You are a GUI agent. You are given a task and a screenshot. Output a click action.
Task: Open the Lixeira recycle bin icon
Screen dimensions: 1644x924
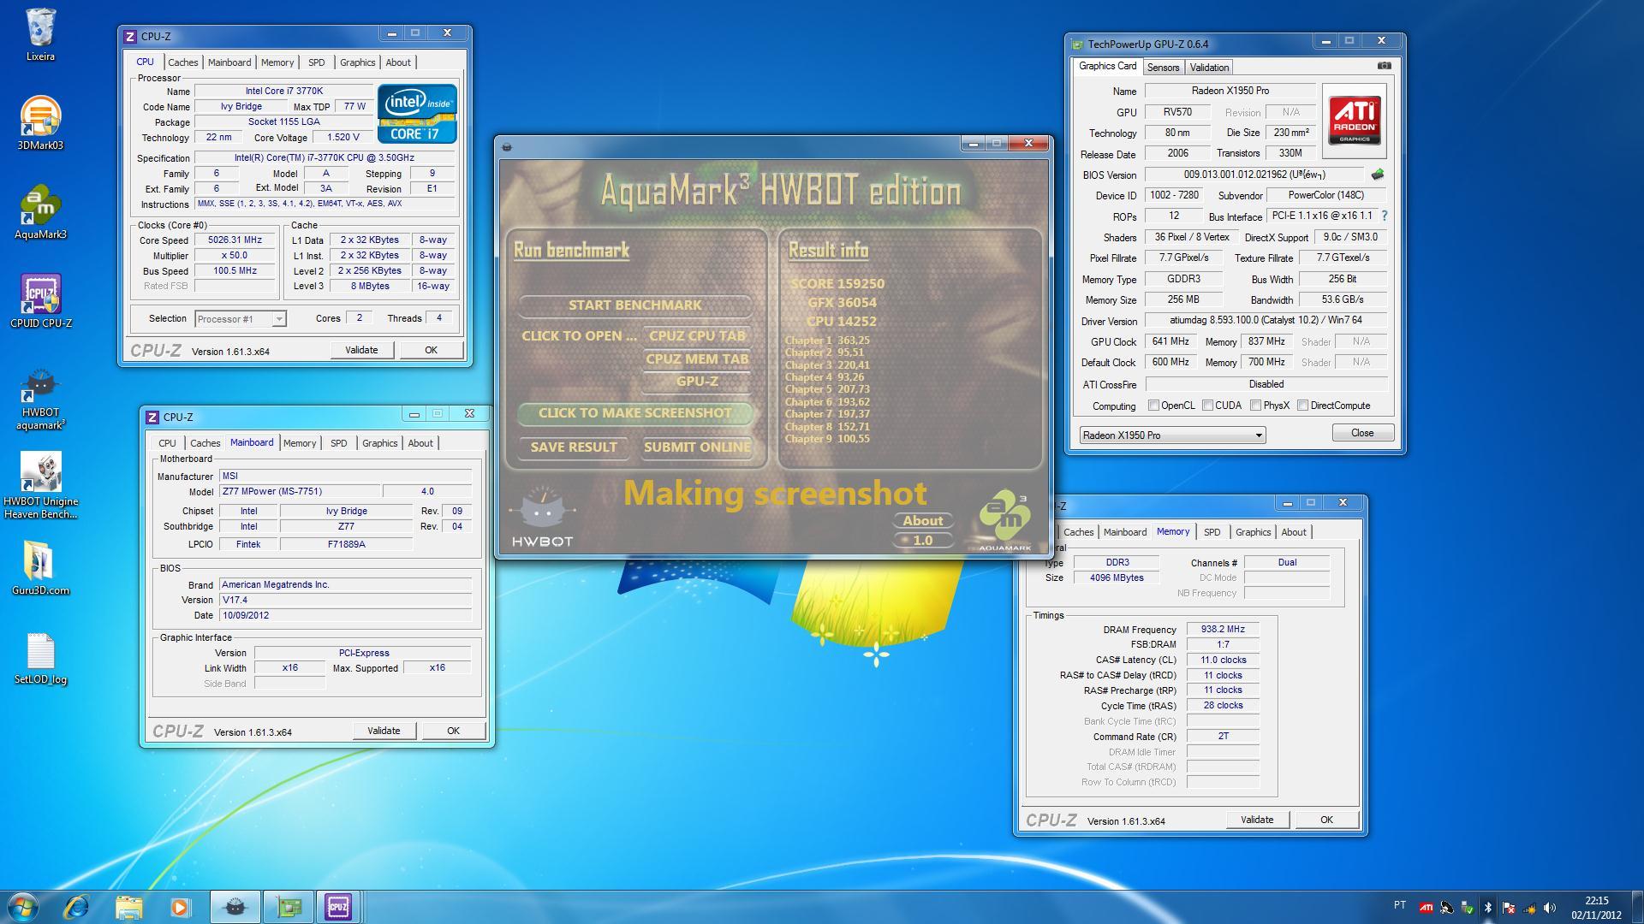tap(40, 35)
